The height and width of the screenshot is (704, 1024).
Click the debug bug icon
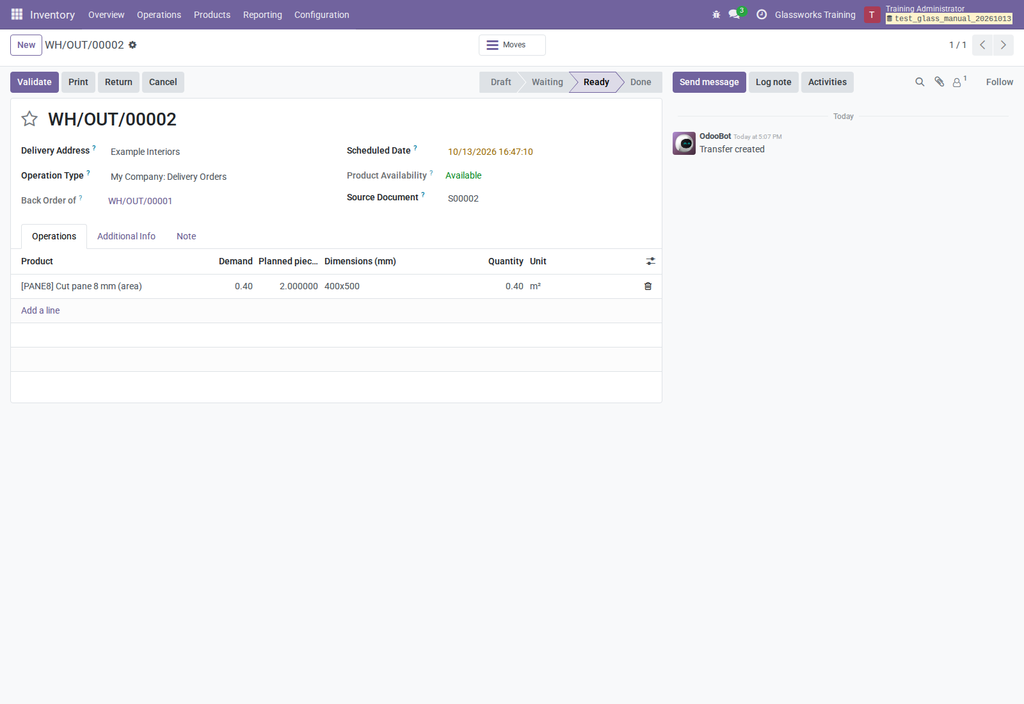716,14
